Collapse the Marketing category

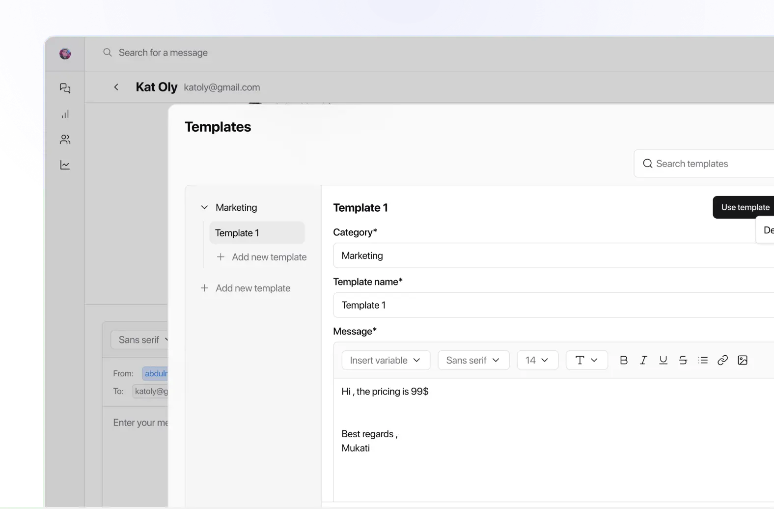[204, 207]
